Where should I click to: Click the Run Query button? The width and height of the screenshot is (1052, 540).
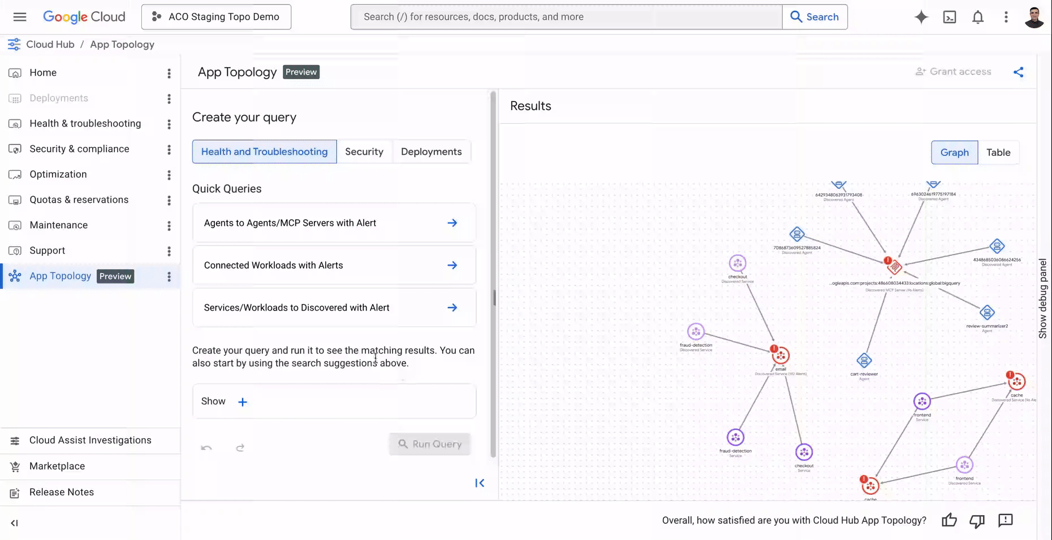430,444
